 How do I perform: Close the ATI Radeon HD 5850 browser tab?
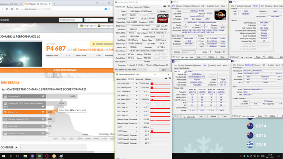click(x=50, y=4)
